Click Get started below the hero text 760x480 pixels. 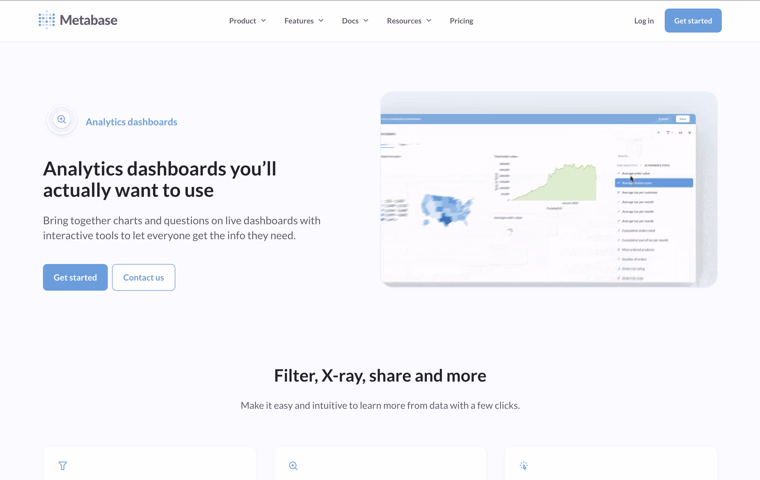pos(75,277)
